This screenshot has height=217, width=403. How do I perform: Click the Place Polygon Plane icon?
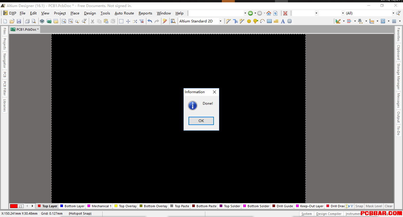[276, 21]
